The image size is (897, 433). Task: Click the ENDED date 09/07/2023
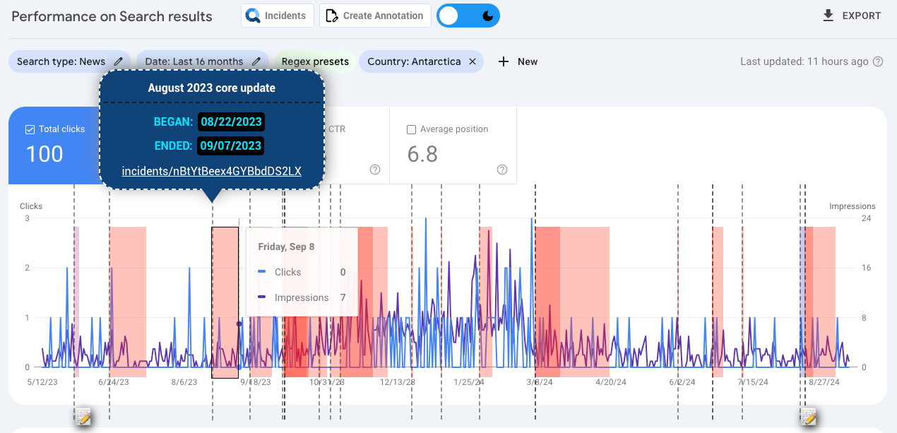pyautogui.click(x=231, y=146)
